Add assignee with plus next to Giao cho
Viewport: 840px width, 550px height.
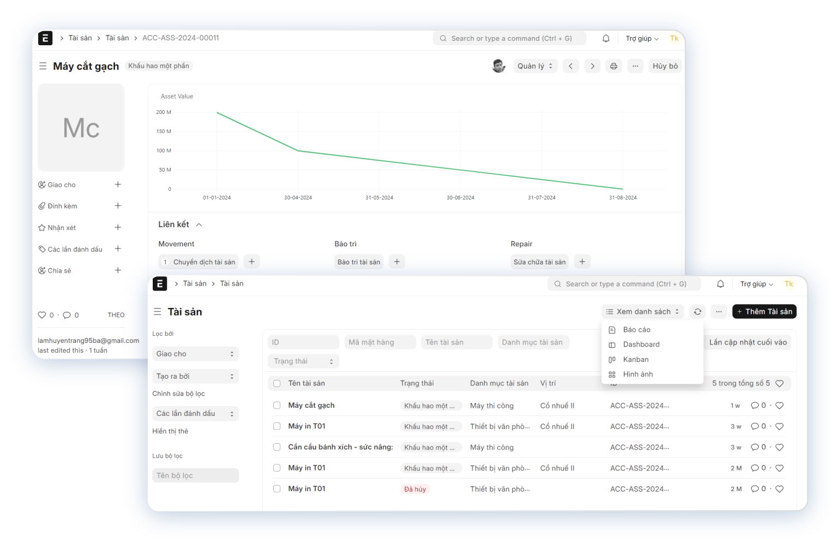pyautogui.click(x=118, y=184)
